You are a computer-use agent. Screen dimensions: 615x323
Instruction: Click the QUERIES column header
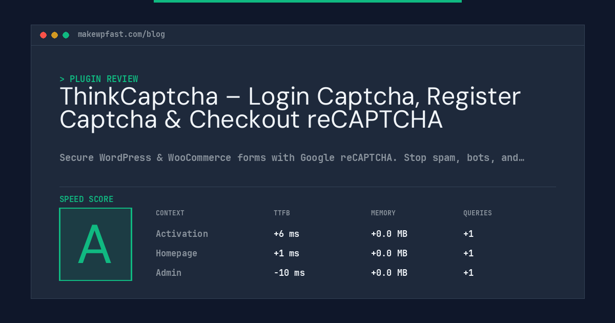(x=478, y=213)
